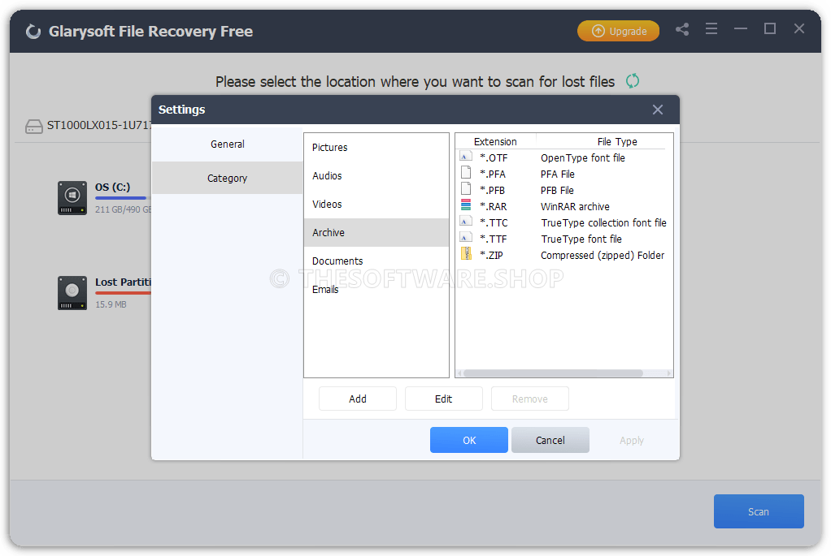The width and height of the screenshot is (831, 556).
Task: Open the General settings tab
Action: [228, 144]
